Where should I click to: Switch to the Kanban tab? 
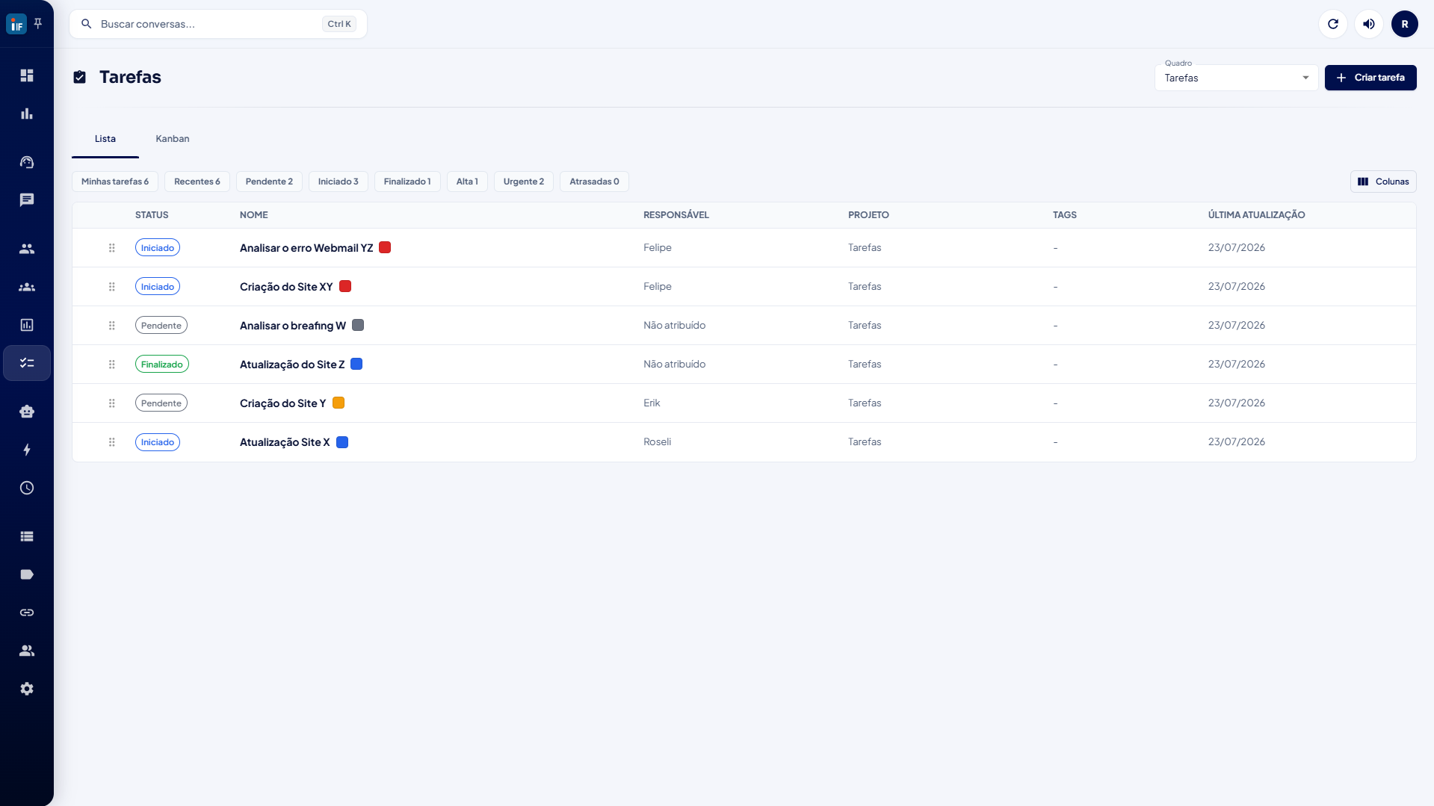coord(173,139)
